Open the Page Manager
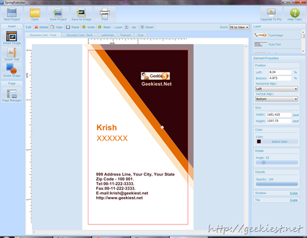Viewport: 307px width, 238px height. coord(12,95)
